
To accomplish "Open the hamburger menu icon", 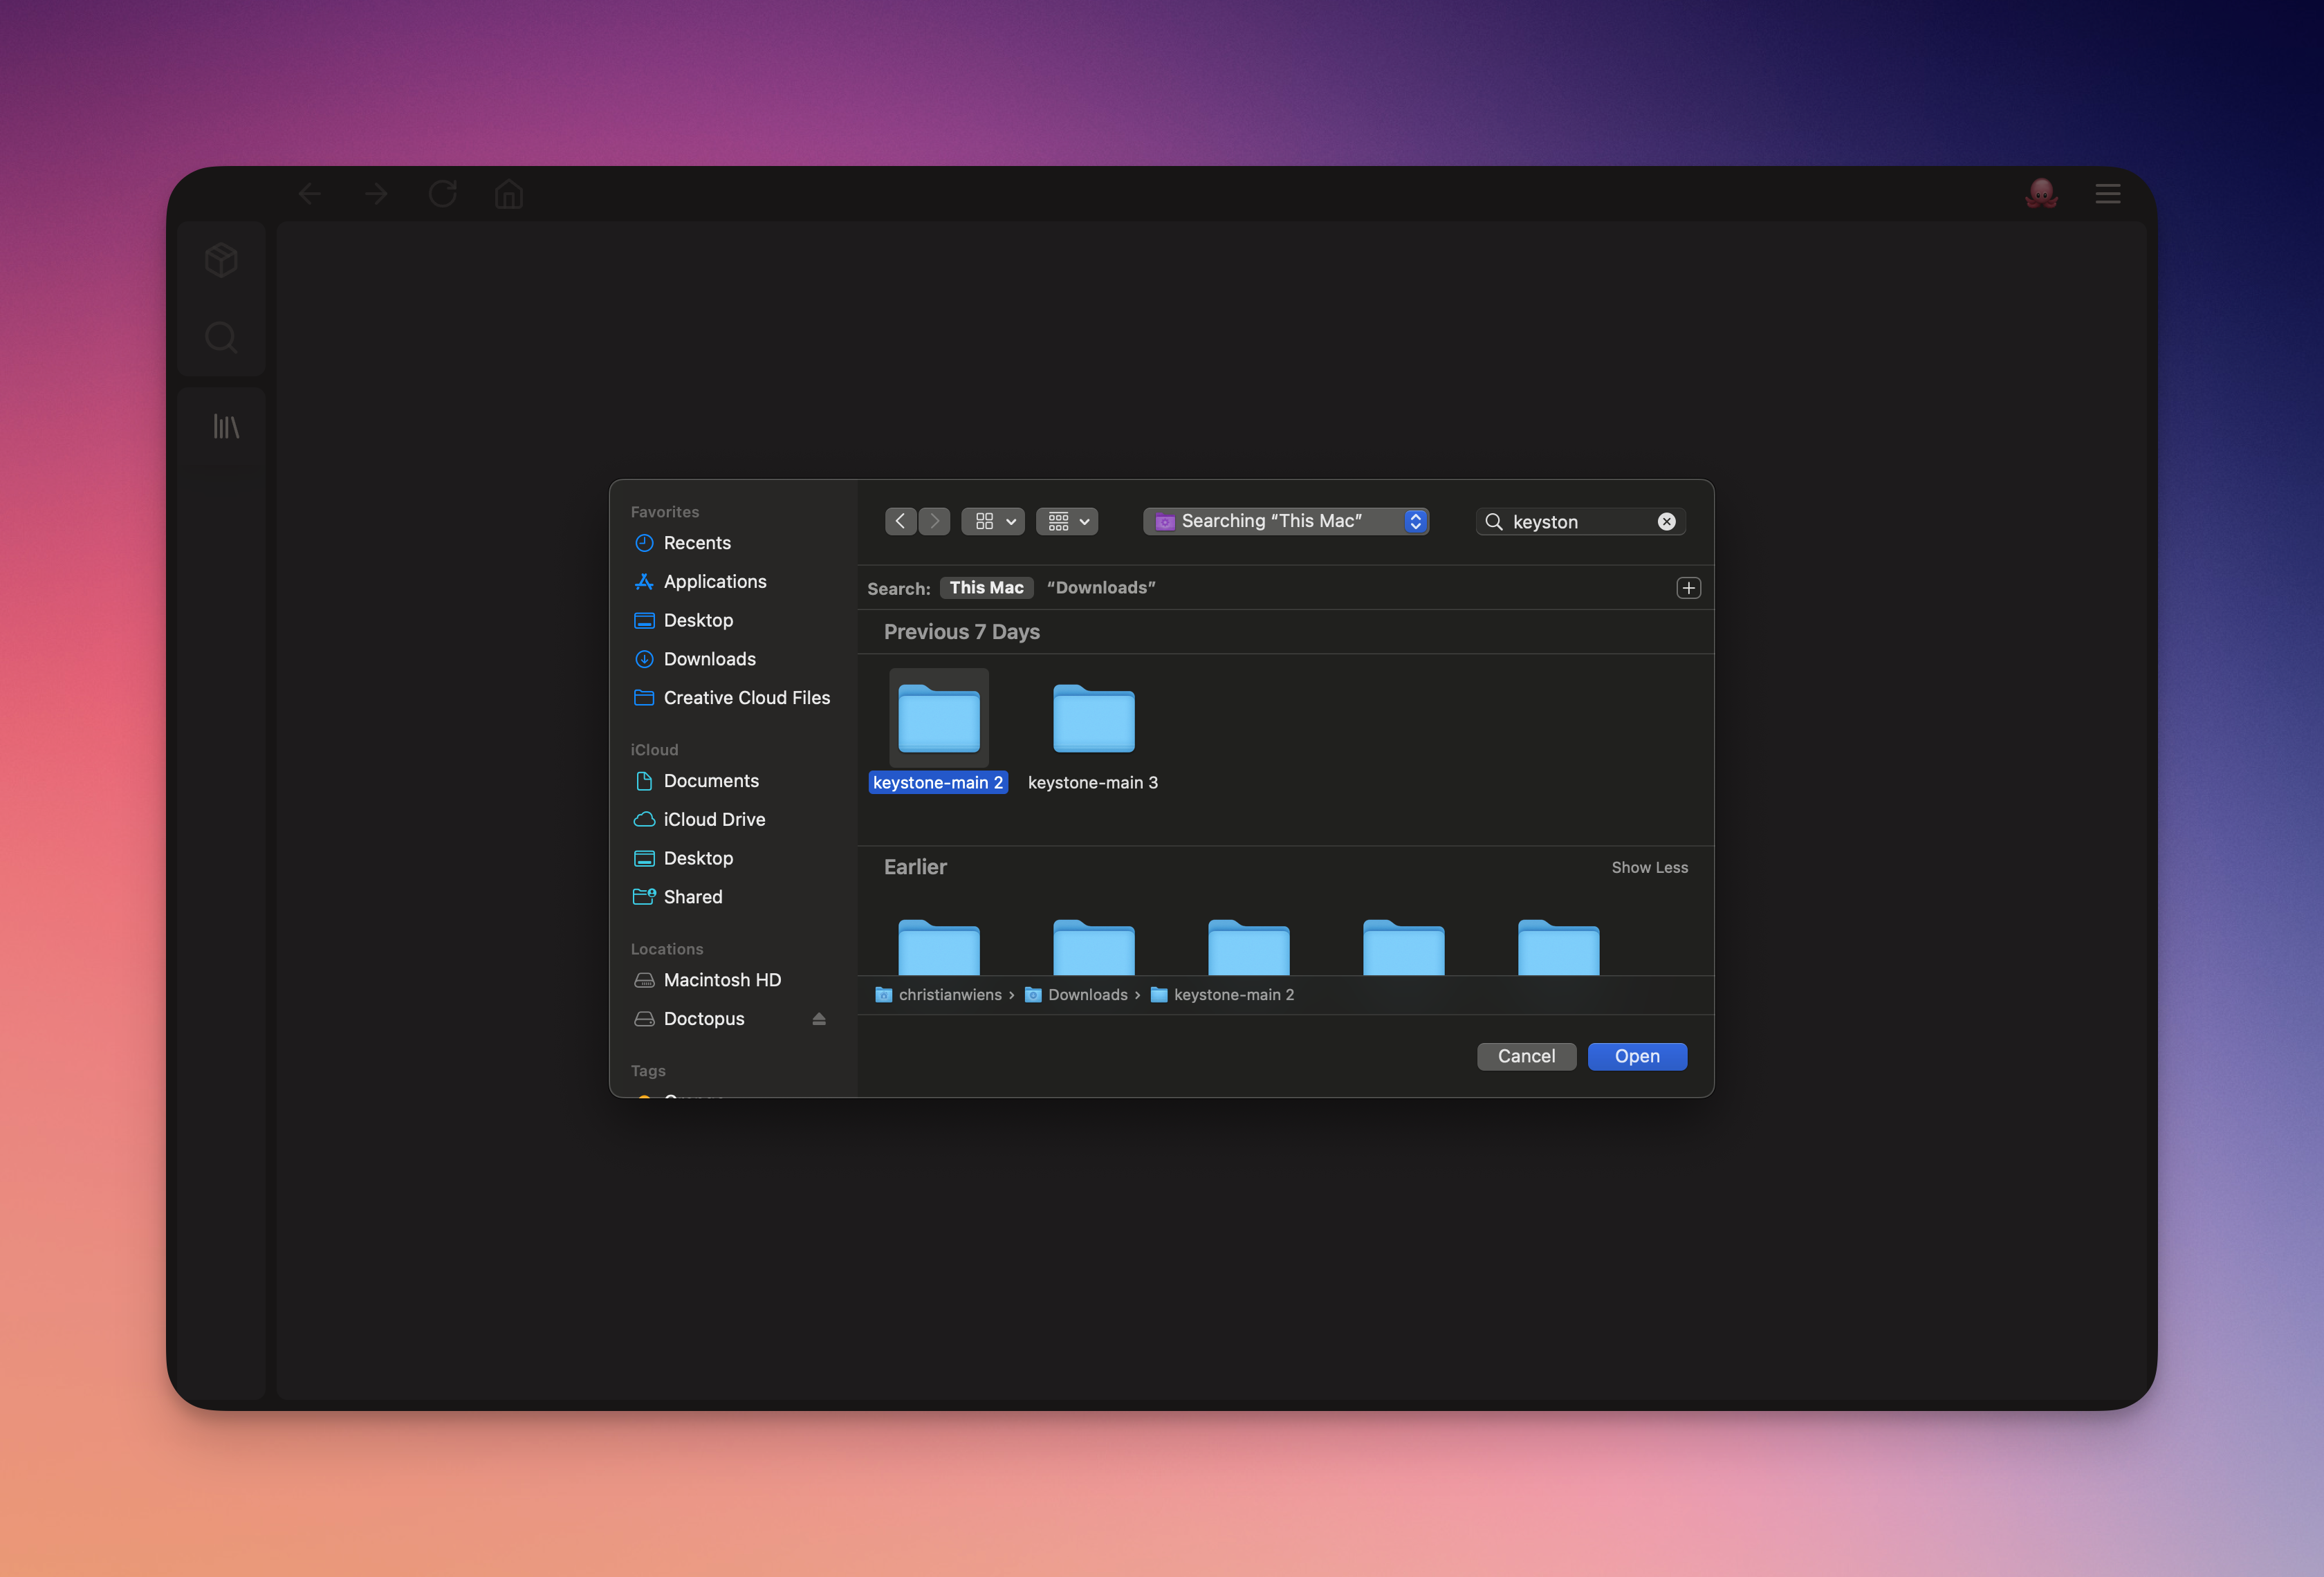I will click(2108, 193).
